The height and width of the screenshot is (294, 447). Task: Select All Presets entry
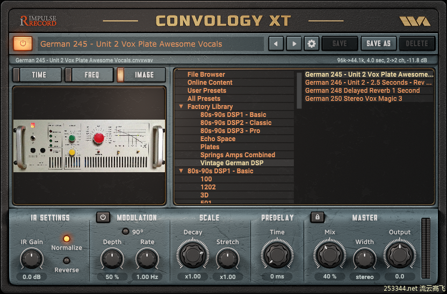[x=204, y=99]
